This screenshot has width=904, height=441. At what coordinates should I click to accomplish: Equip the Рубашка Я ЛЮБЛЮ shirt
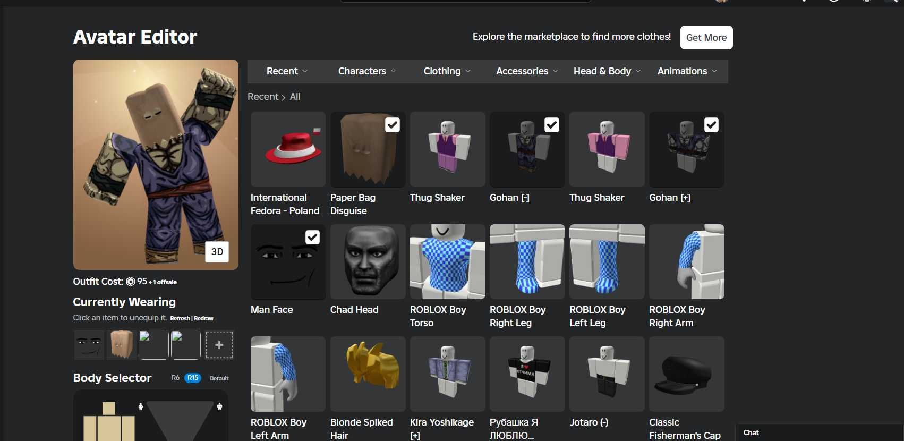coord(527,374)
